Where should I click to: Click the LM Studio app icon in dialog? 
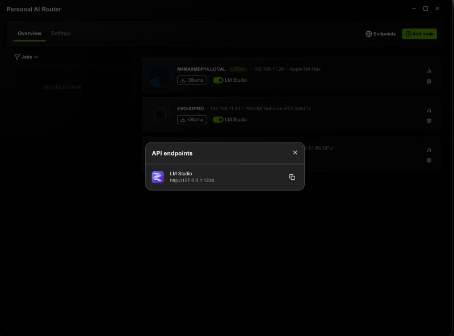point(158,177)
